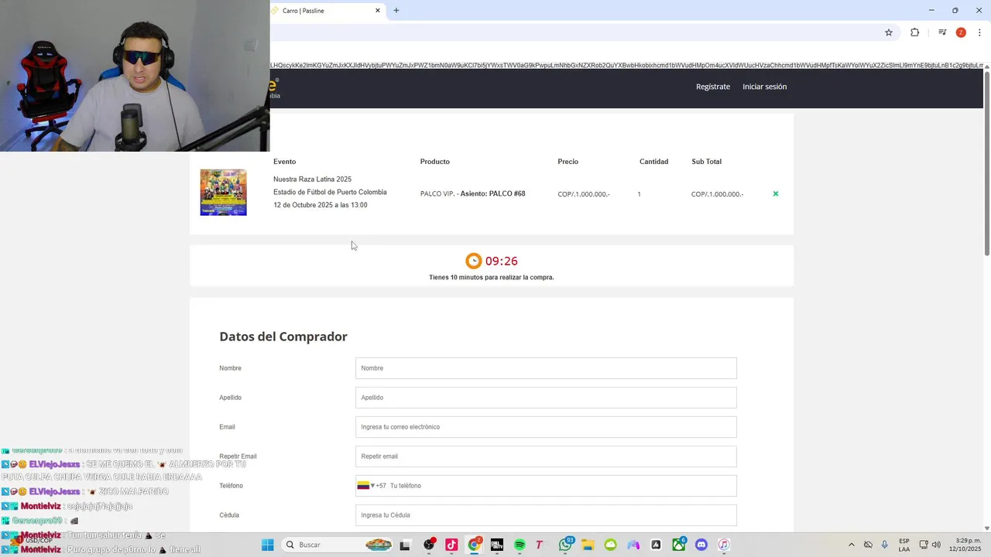This screenshot has height=557, width=991.
Task: Click the 'Datos del Comprador' heading
Action: [x=283, y=337]
